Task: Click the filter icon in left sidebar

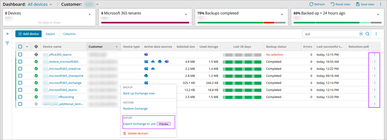Action: 7,43
